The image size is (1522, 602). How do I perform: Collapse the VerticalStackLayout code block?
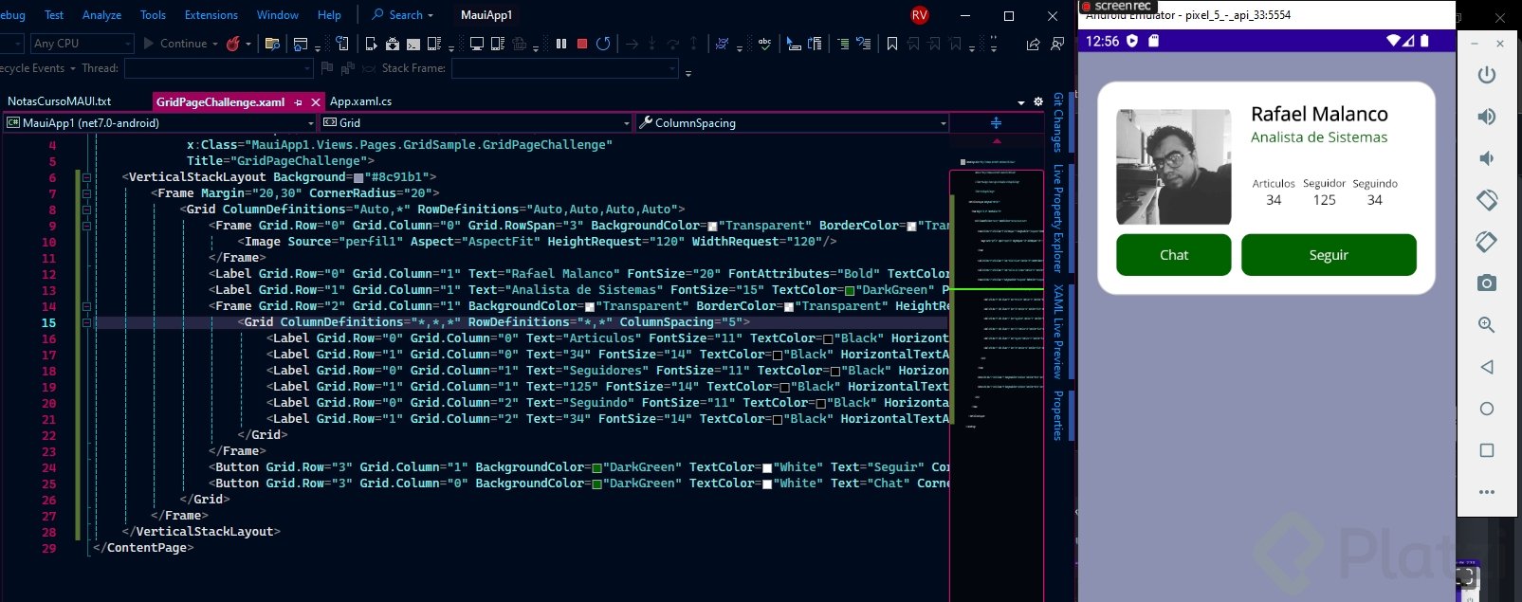click(x=86, y=177)
